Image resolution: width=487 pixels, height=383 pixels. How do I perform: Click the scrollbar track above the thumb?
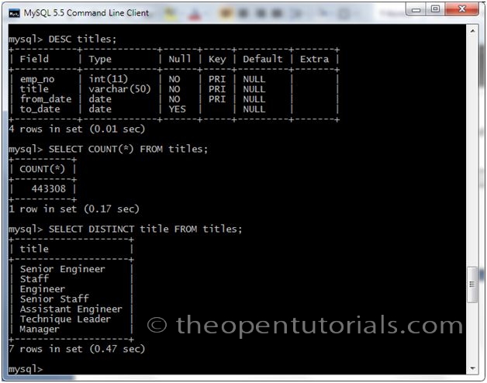click(x=472, y=149)
